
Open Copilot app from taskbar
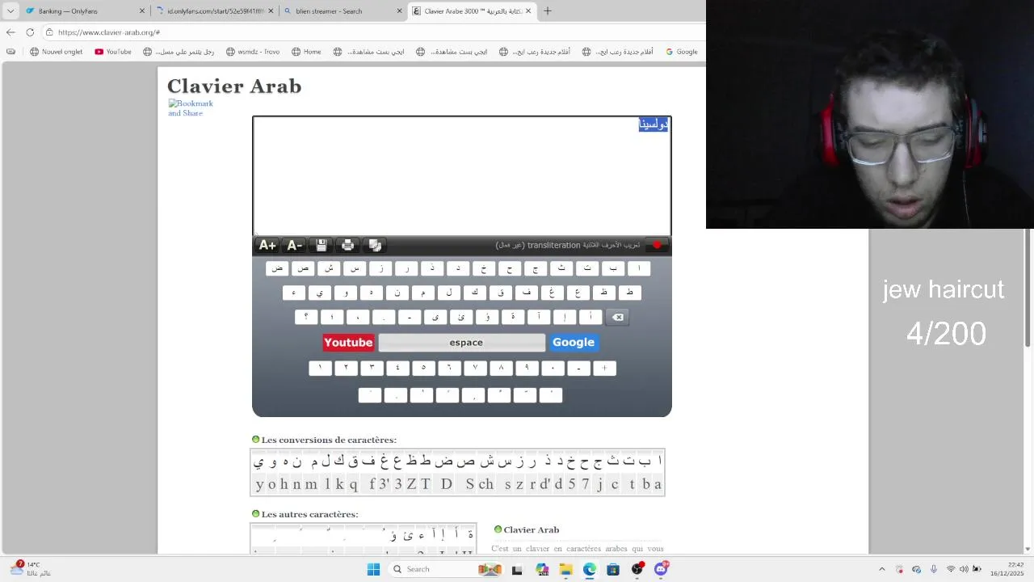pos(541,569)
